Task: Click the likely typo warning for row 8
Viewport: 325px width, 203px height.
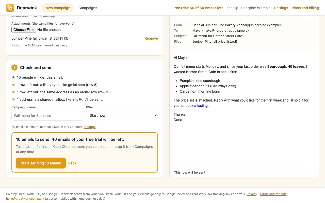Action: 58,85
